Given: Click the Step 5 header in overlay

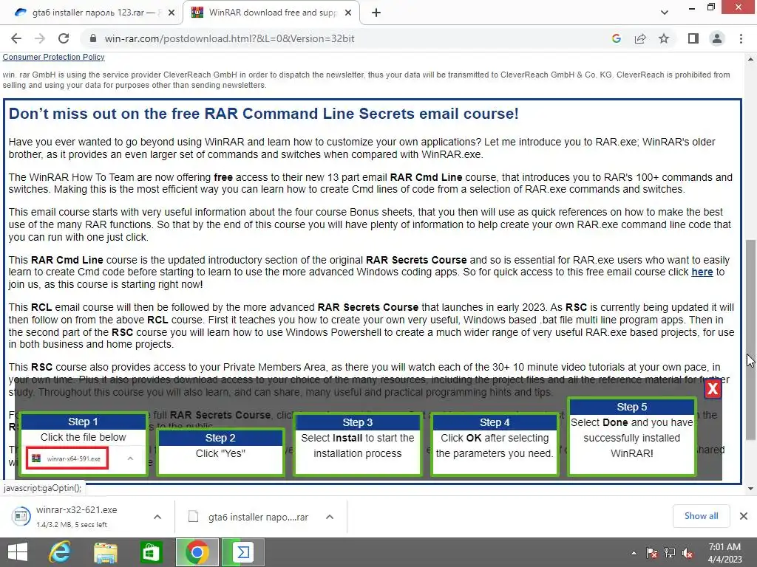Looking at the screenshot, I should click(x=632, y=407).
